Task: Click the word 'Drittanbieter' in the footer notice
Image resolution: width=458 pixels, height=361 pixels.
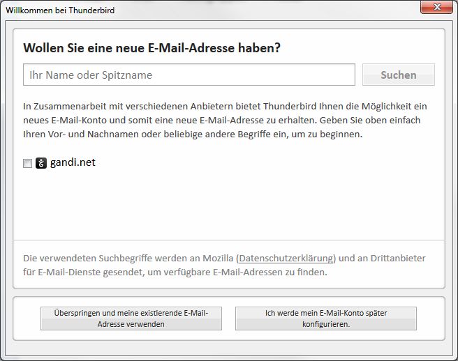Action: [391, 258]
